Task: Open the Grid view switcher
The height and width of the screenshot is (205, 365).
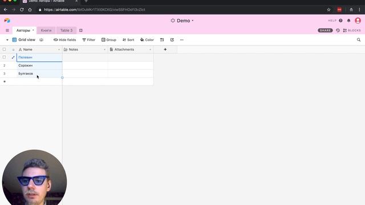Action: click(x=24, y=40)
